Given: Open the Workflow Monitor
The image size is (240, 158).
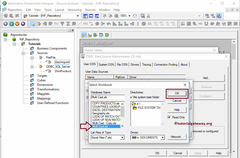Looking at the screenshot, I should pyautogui.click(x=23, y=24).
